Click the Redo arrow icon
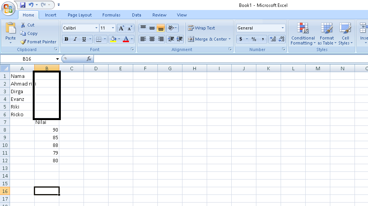 (x=43, y=5)
